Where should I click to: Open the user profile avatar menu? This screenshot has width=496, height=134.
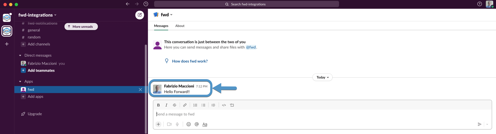(x=489, y=4)
